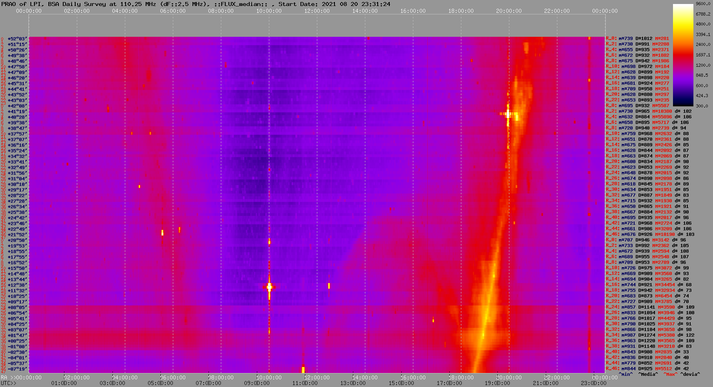Click the '300.0' minimum color scale value
The width and height of the screenshot is (713, 387).
[702, 106]
